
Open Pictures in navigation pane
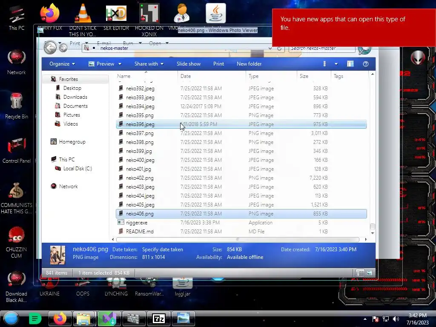coord(72,115)
